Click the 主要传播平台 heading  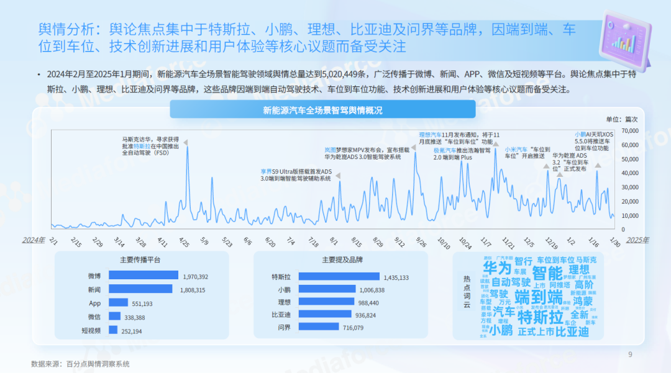pyautogui.click(x=140, y=260)
